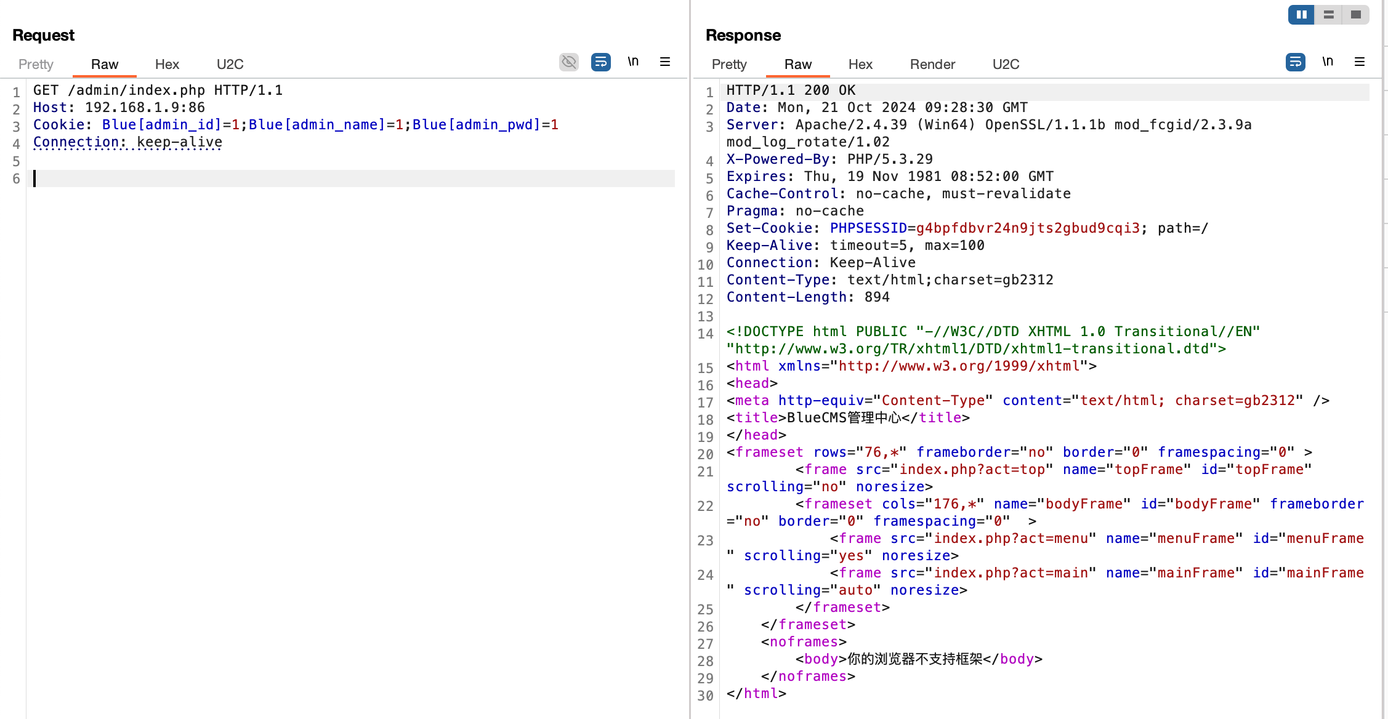This screenshot has width=1388, height=719.
Task: Select combined single-pane layout icon
Action: [x=1355, y=15]
